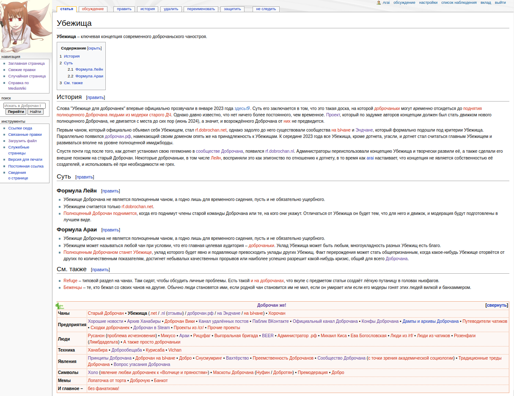
Task: Collapse the navbox with 'свернуть'
Action: coord(497,305)
